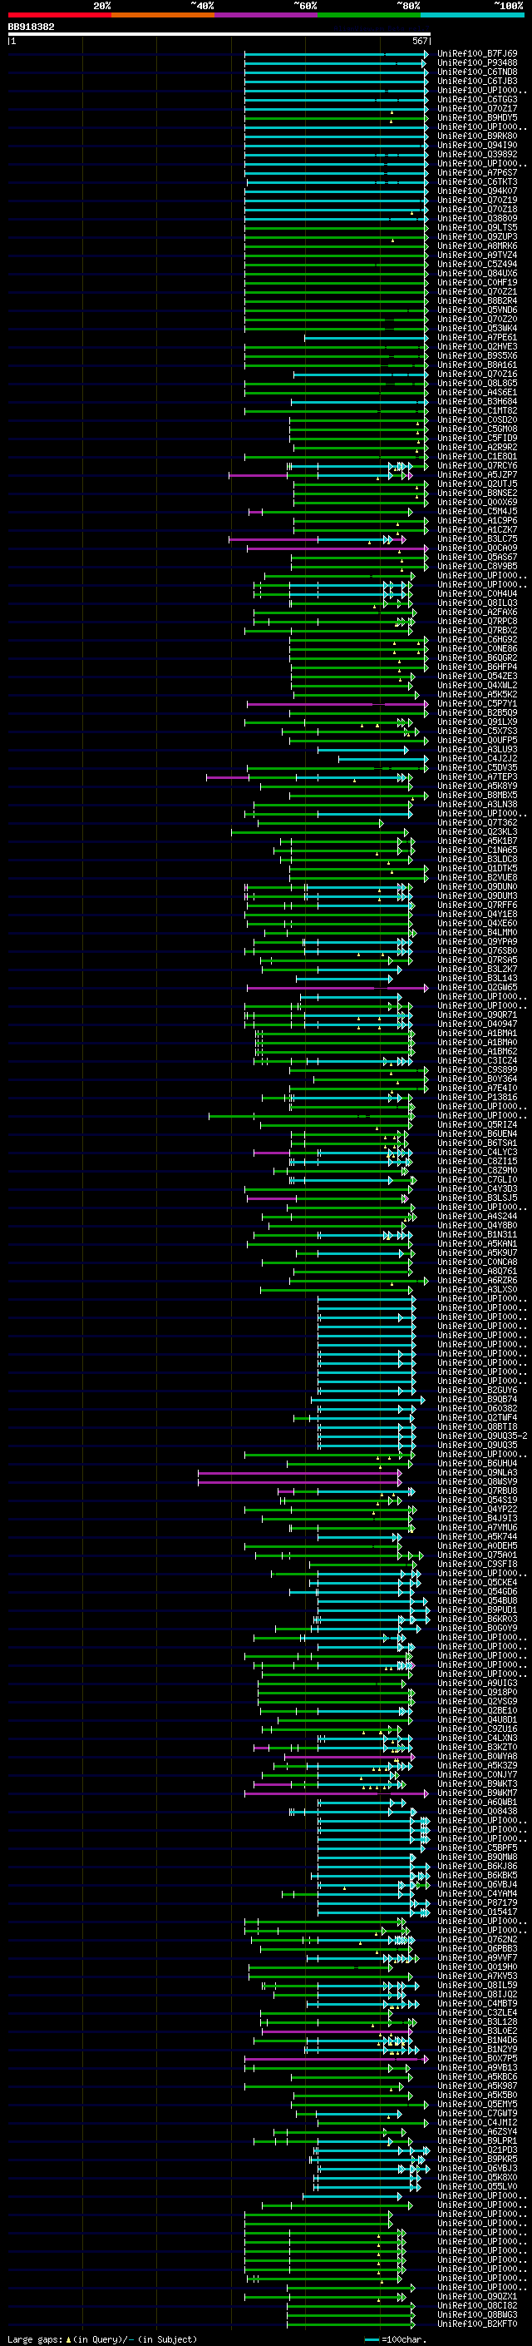
Task: Select the UniRef100_Q9NLA3 label
Action: [477, 1473]
